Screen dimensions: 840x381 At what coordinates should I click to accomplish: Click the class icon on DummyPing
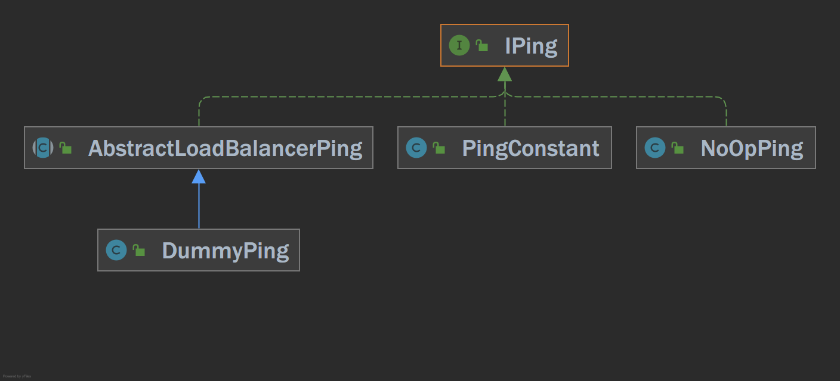[x=116, y=250]
